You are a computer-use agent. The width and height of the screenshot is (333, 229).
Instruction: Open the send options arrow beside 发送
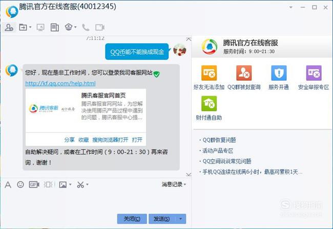point(181,219)
